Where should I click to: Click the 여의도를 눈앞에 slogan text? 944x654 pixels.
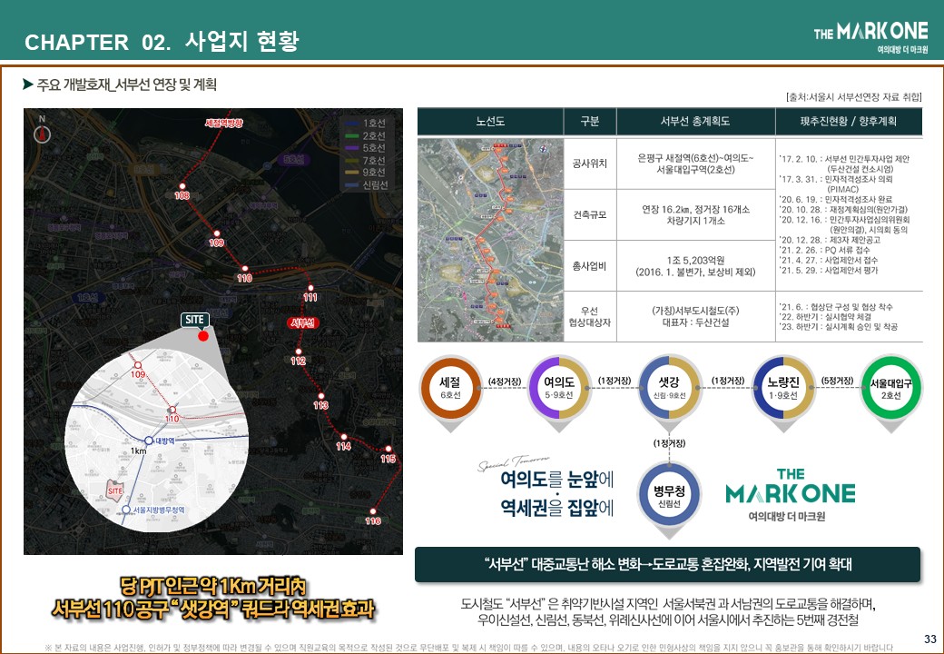point(557,480)
